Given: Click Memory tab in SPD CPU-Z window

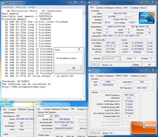Looking at the screenshot, I should (66, 109).
